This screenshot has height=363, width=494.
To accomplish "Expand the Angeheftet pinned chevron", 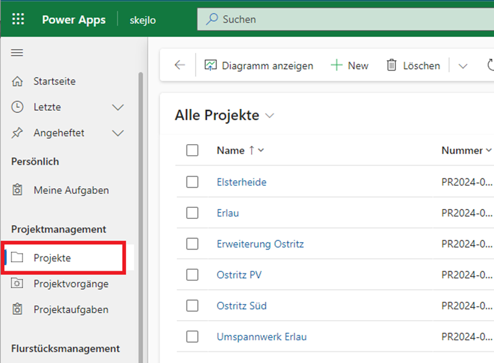I will (x=118, y=133).
